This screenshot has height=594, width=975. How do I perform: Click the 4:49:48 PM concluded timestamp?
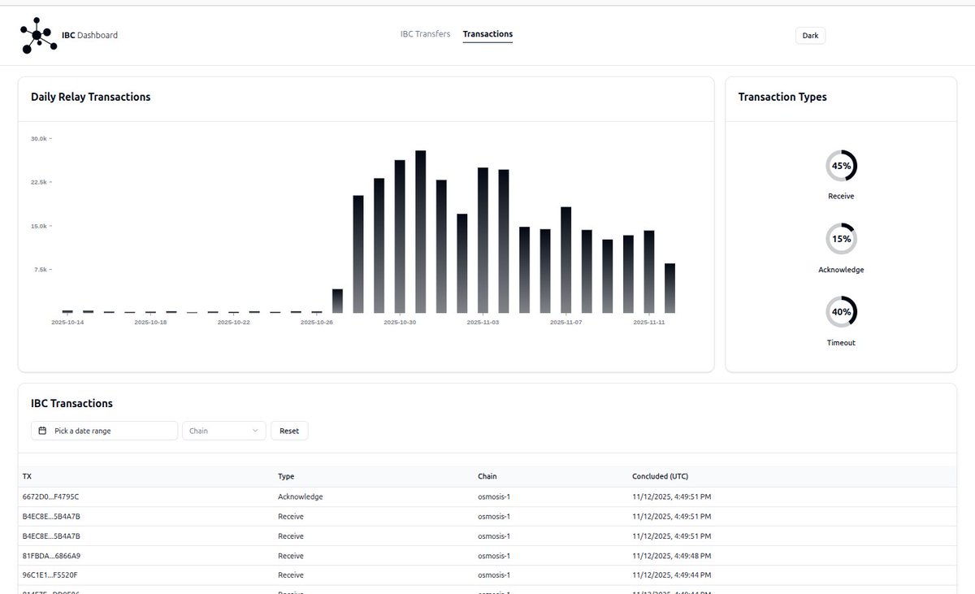click(671, 556)
